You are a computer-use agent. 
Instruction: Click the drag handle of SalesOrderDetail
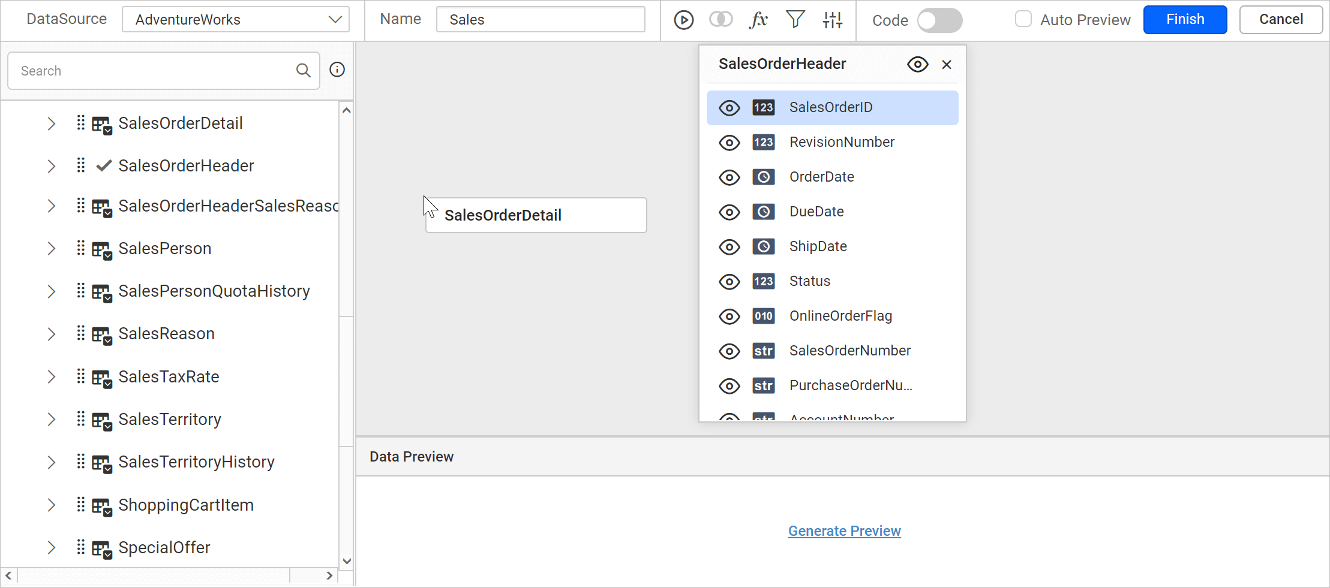[x=81, y=123]
